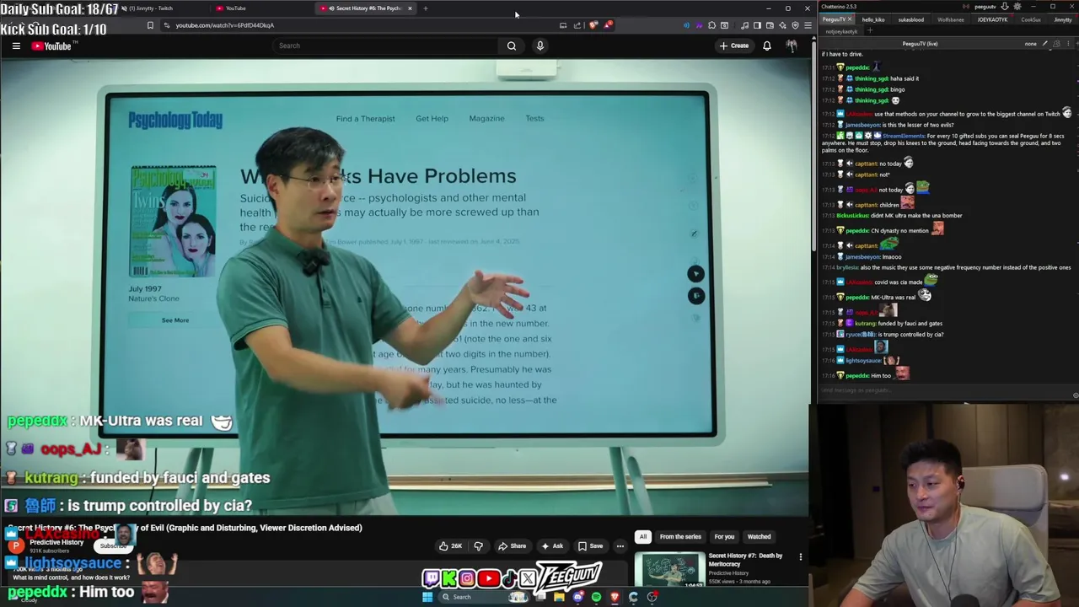Click the YouTube search input field

pyautogui.click(x=384, y=46)
